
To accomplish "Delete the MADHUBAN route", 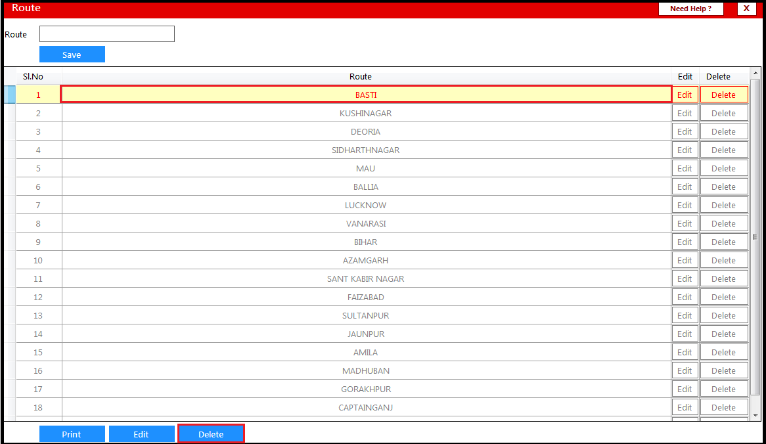I will pos(723,370).
